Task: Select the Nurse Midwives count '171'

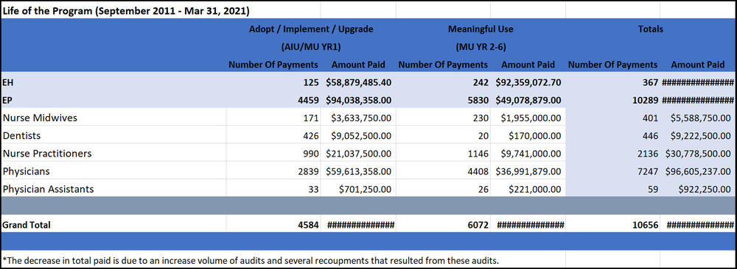Action: pyautogui.click(x=311, y=118)
